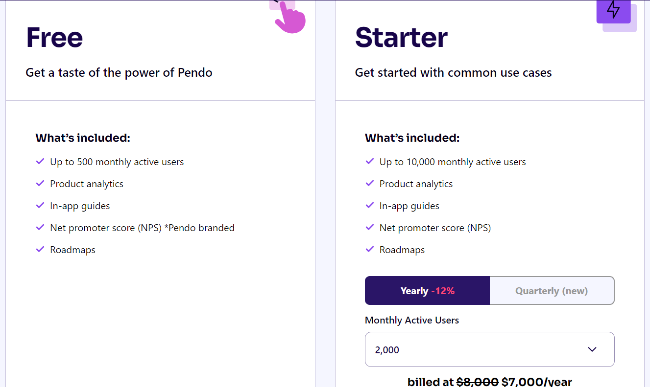Click checkmark beside Free plan's Product analytics

(x=40, y=183)
